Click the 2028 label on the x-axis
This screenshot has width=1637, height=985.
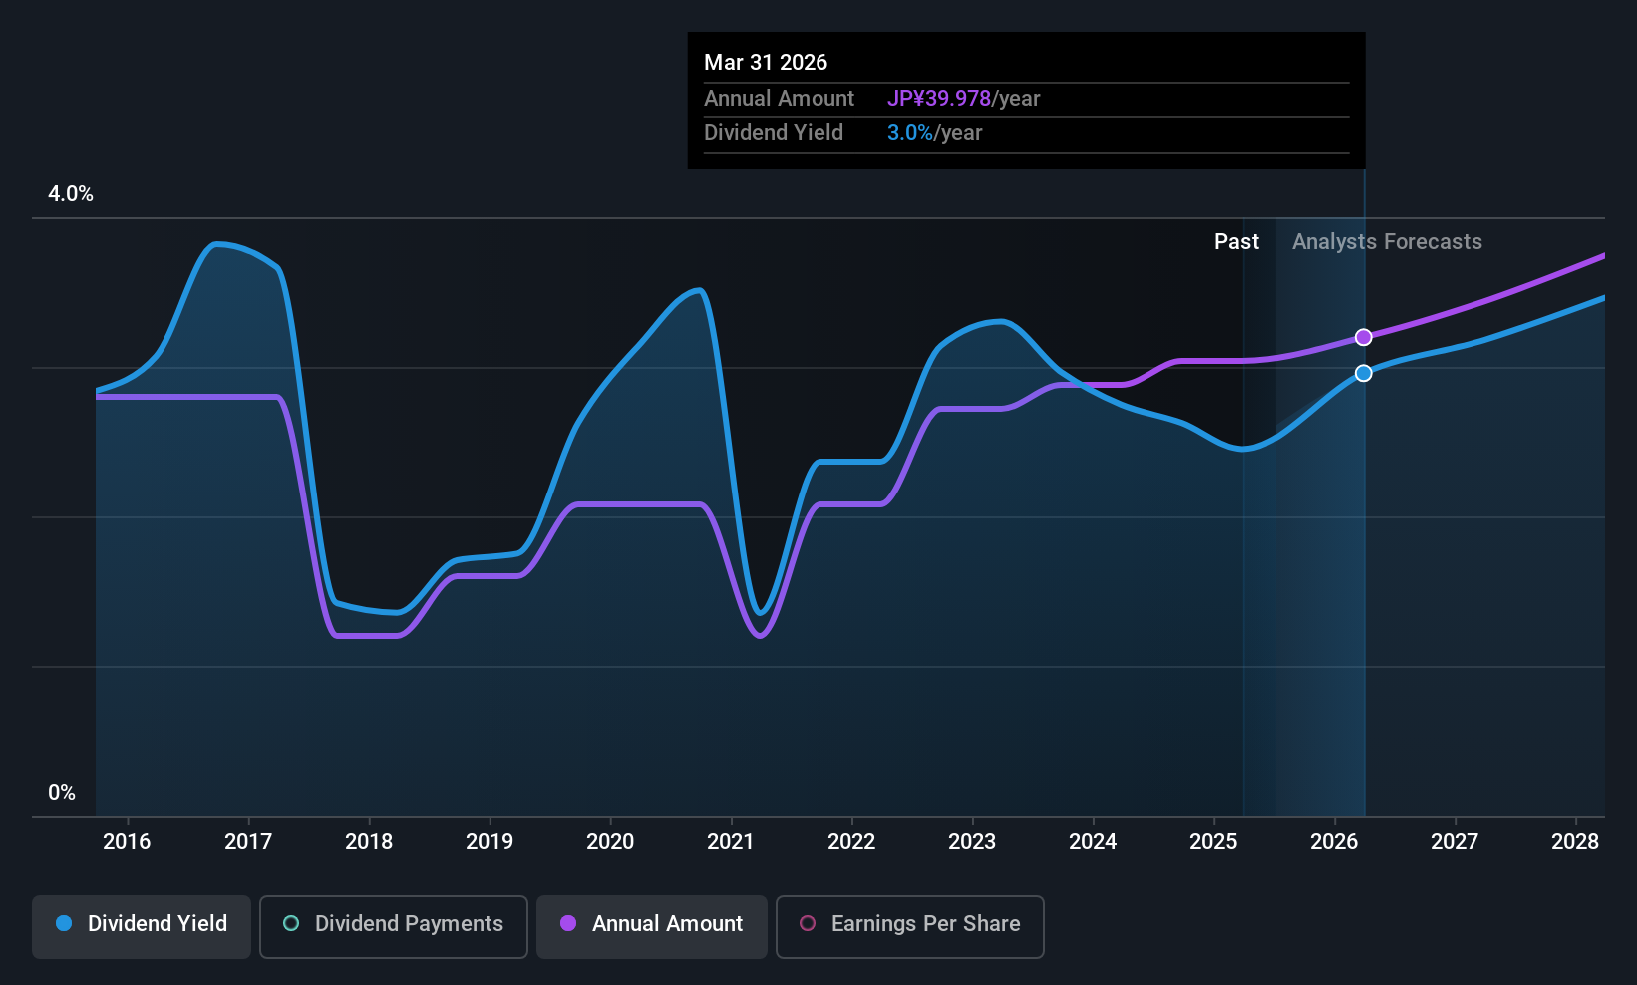click(x=1575, y=841)
